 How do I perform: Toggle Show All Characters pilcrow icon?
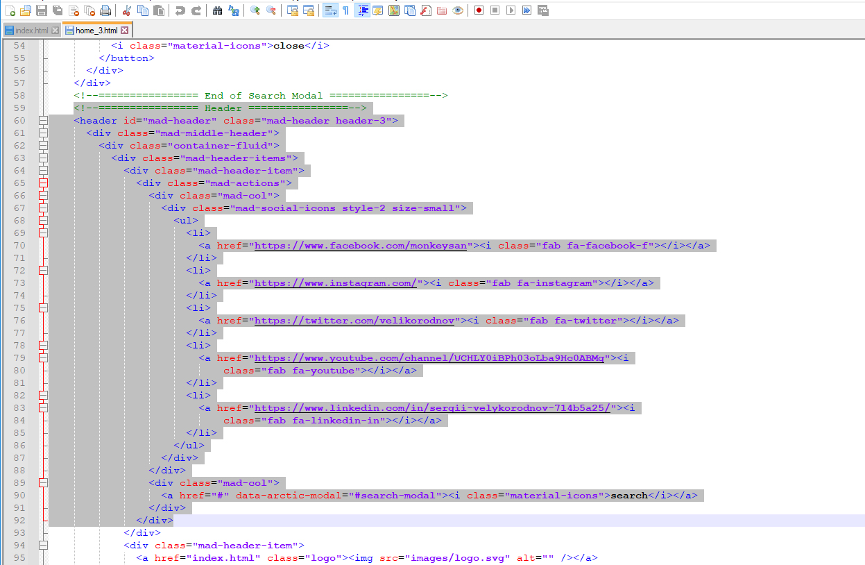pos(345,10)
